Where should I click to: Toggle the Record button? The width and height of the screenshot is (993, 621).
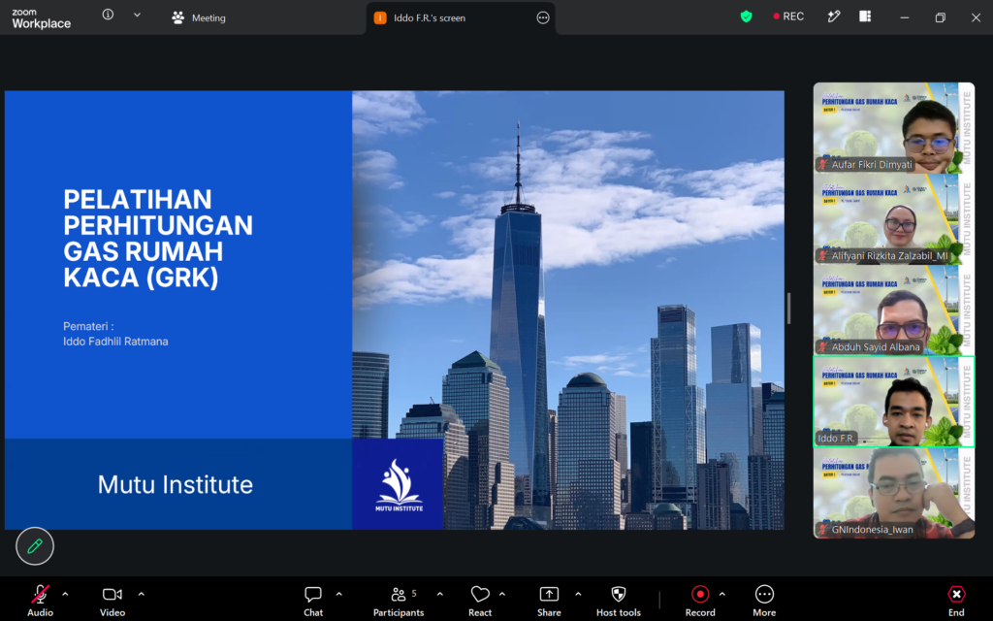pyautogui.click(x=700, y=600)
